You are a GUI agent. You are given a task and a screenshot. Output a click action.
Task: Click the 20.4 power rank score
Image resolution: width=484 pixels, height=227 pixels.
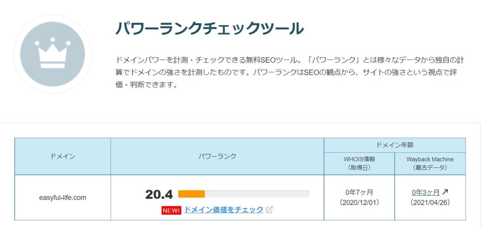coord(159,194)
